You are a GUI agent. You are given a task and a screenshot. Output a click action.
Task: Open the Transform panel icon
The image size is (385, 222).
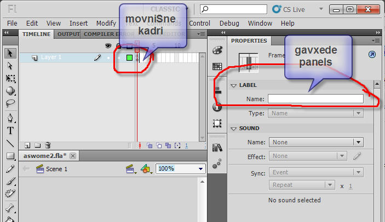coord(217,123)
